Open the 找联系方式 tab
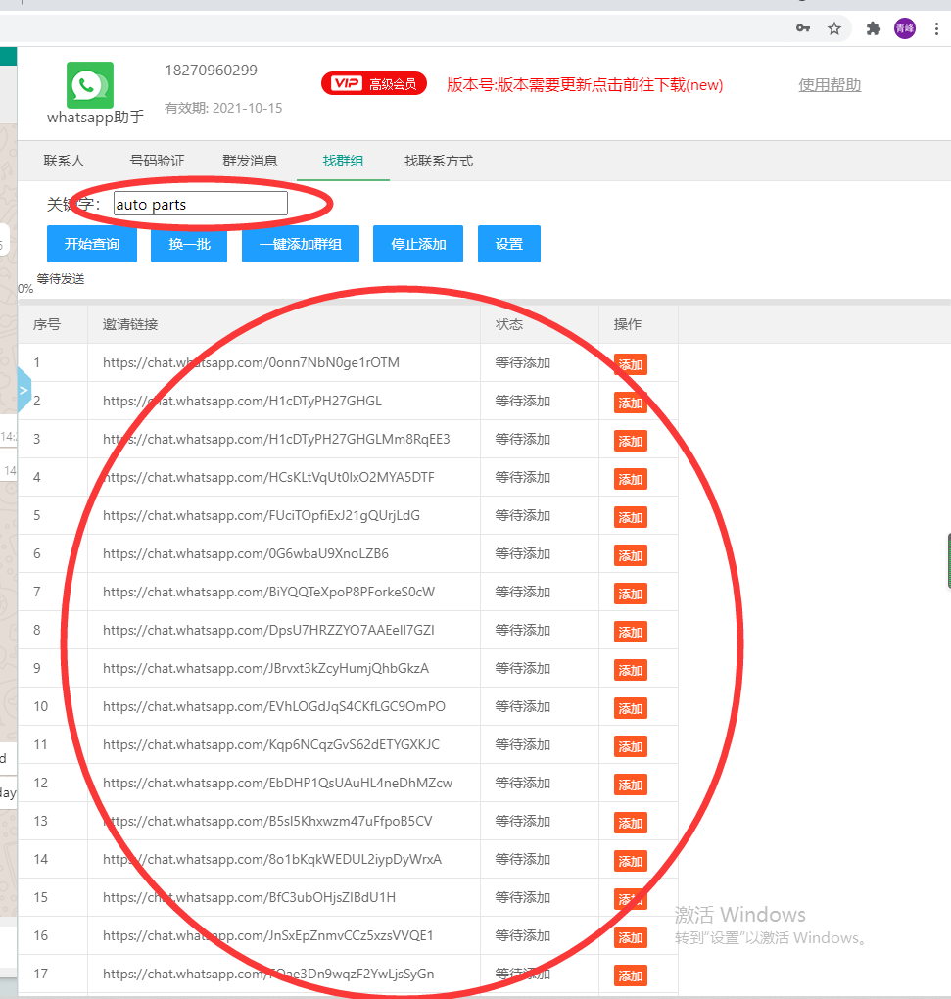951x999 pixels. 439,161
